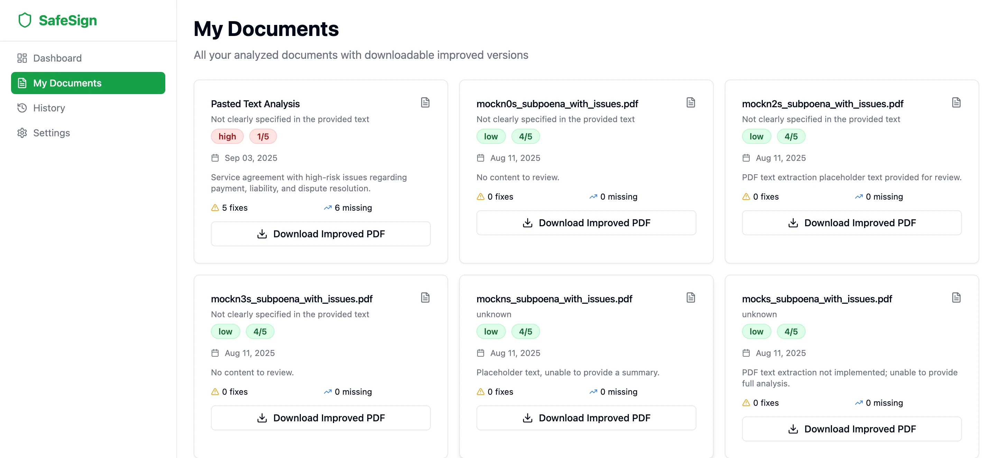Click the file icon on mockn0s_subpoena_with_issues.pdf card

pyautogui.click(x=691, y=102)
